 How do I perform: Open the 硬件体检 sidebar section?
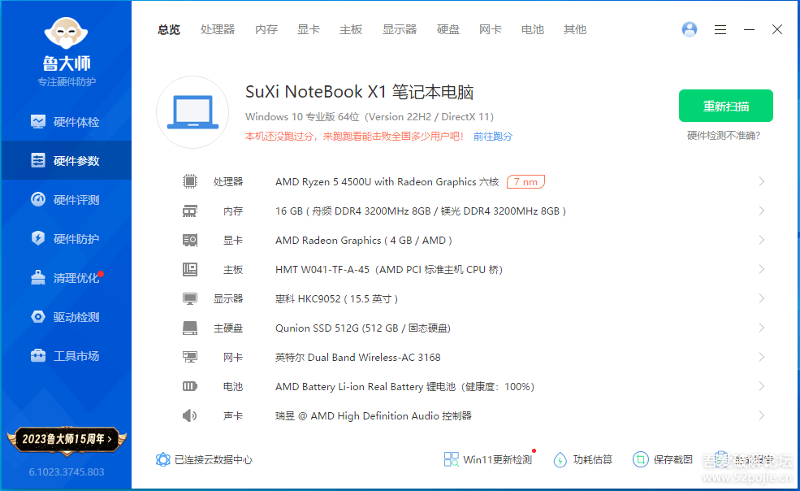(x=66, y=122)
